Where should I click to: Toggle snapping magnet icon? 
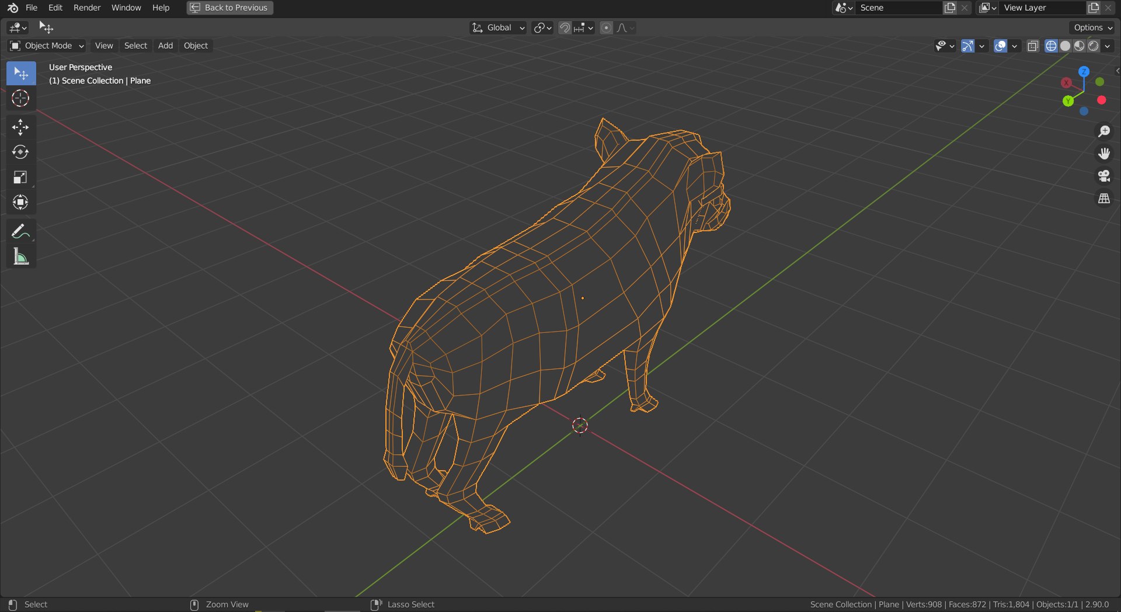(x=565, y=27)
